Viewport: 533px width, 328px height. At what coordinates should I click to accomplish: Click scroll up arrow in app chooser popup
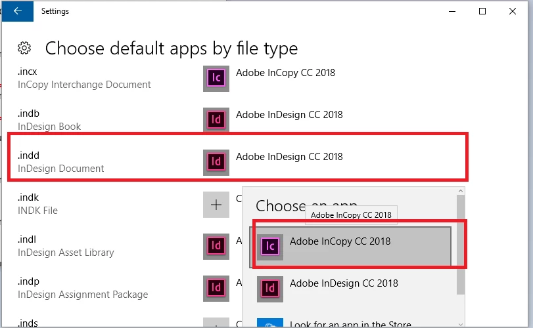(461, 191)
